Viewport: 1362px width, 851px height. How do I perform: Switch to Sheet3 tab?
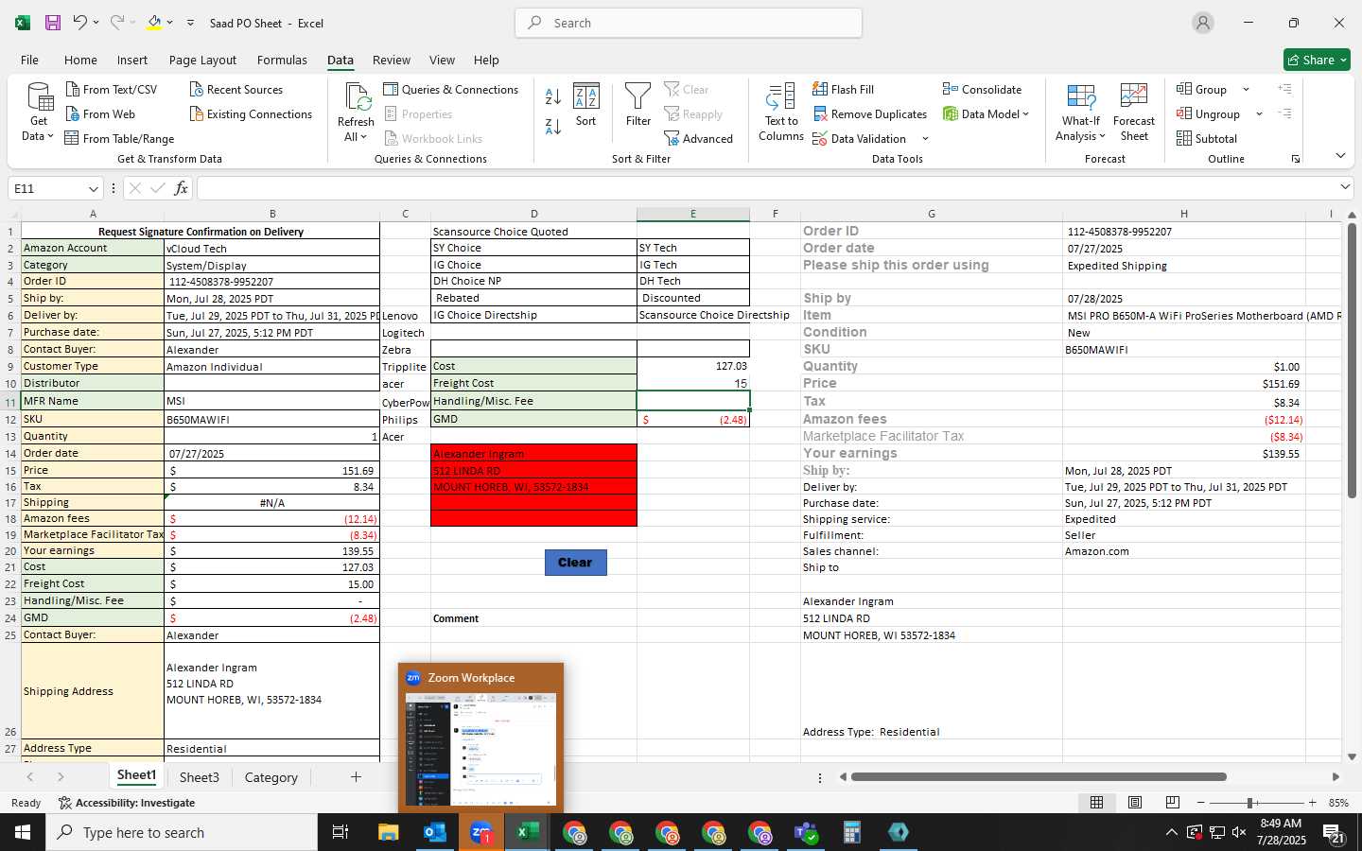tap(199, 777)
